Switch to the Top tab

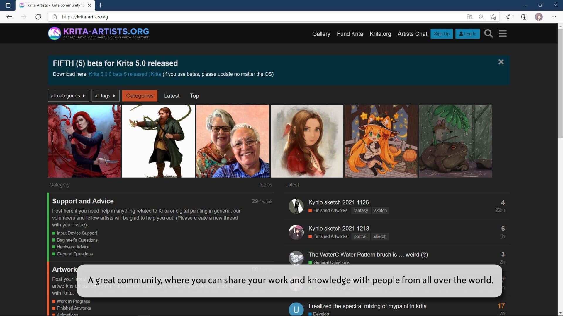tap(194, 96)
